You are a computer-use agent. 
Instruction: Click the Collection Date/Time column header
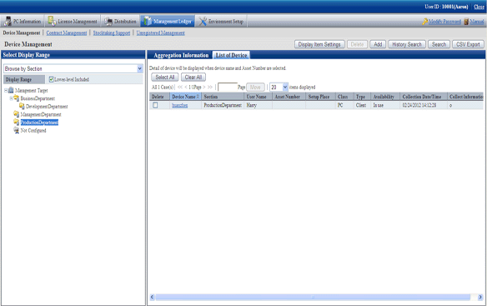pos(424,97)
